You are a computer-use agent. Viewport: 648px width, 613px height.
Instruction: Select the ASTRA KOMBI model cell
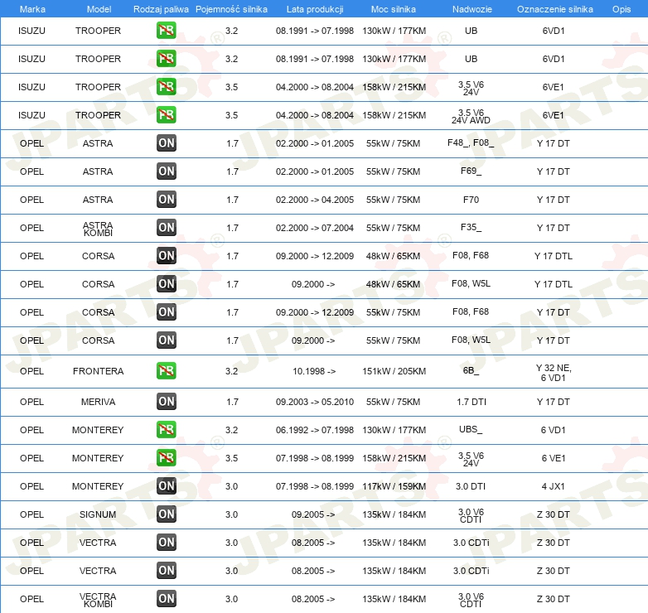(98, 229)
